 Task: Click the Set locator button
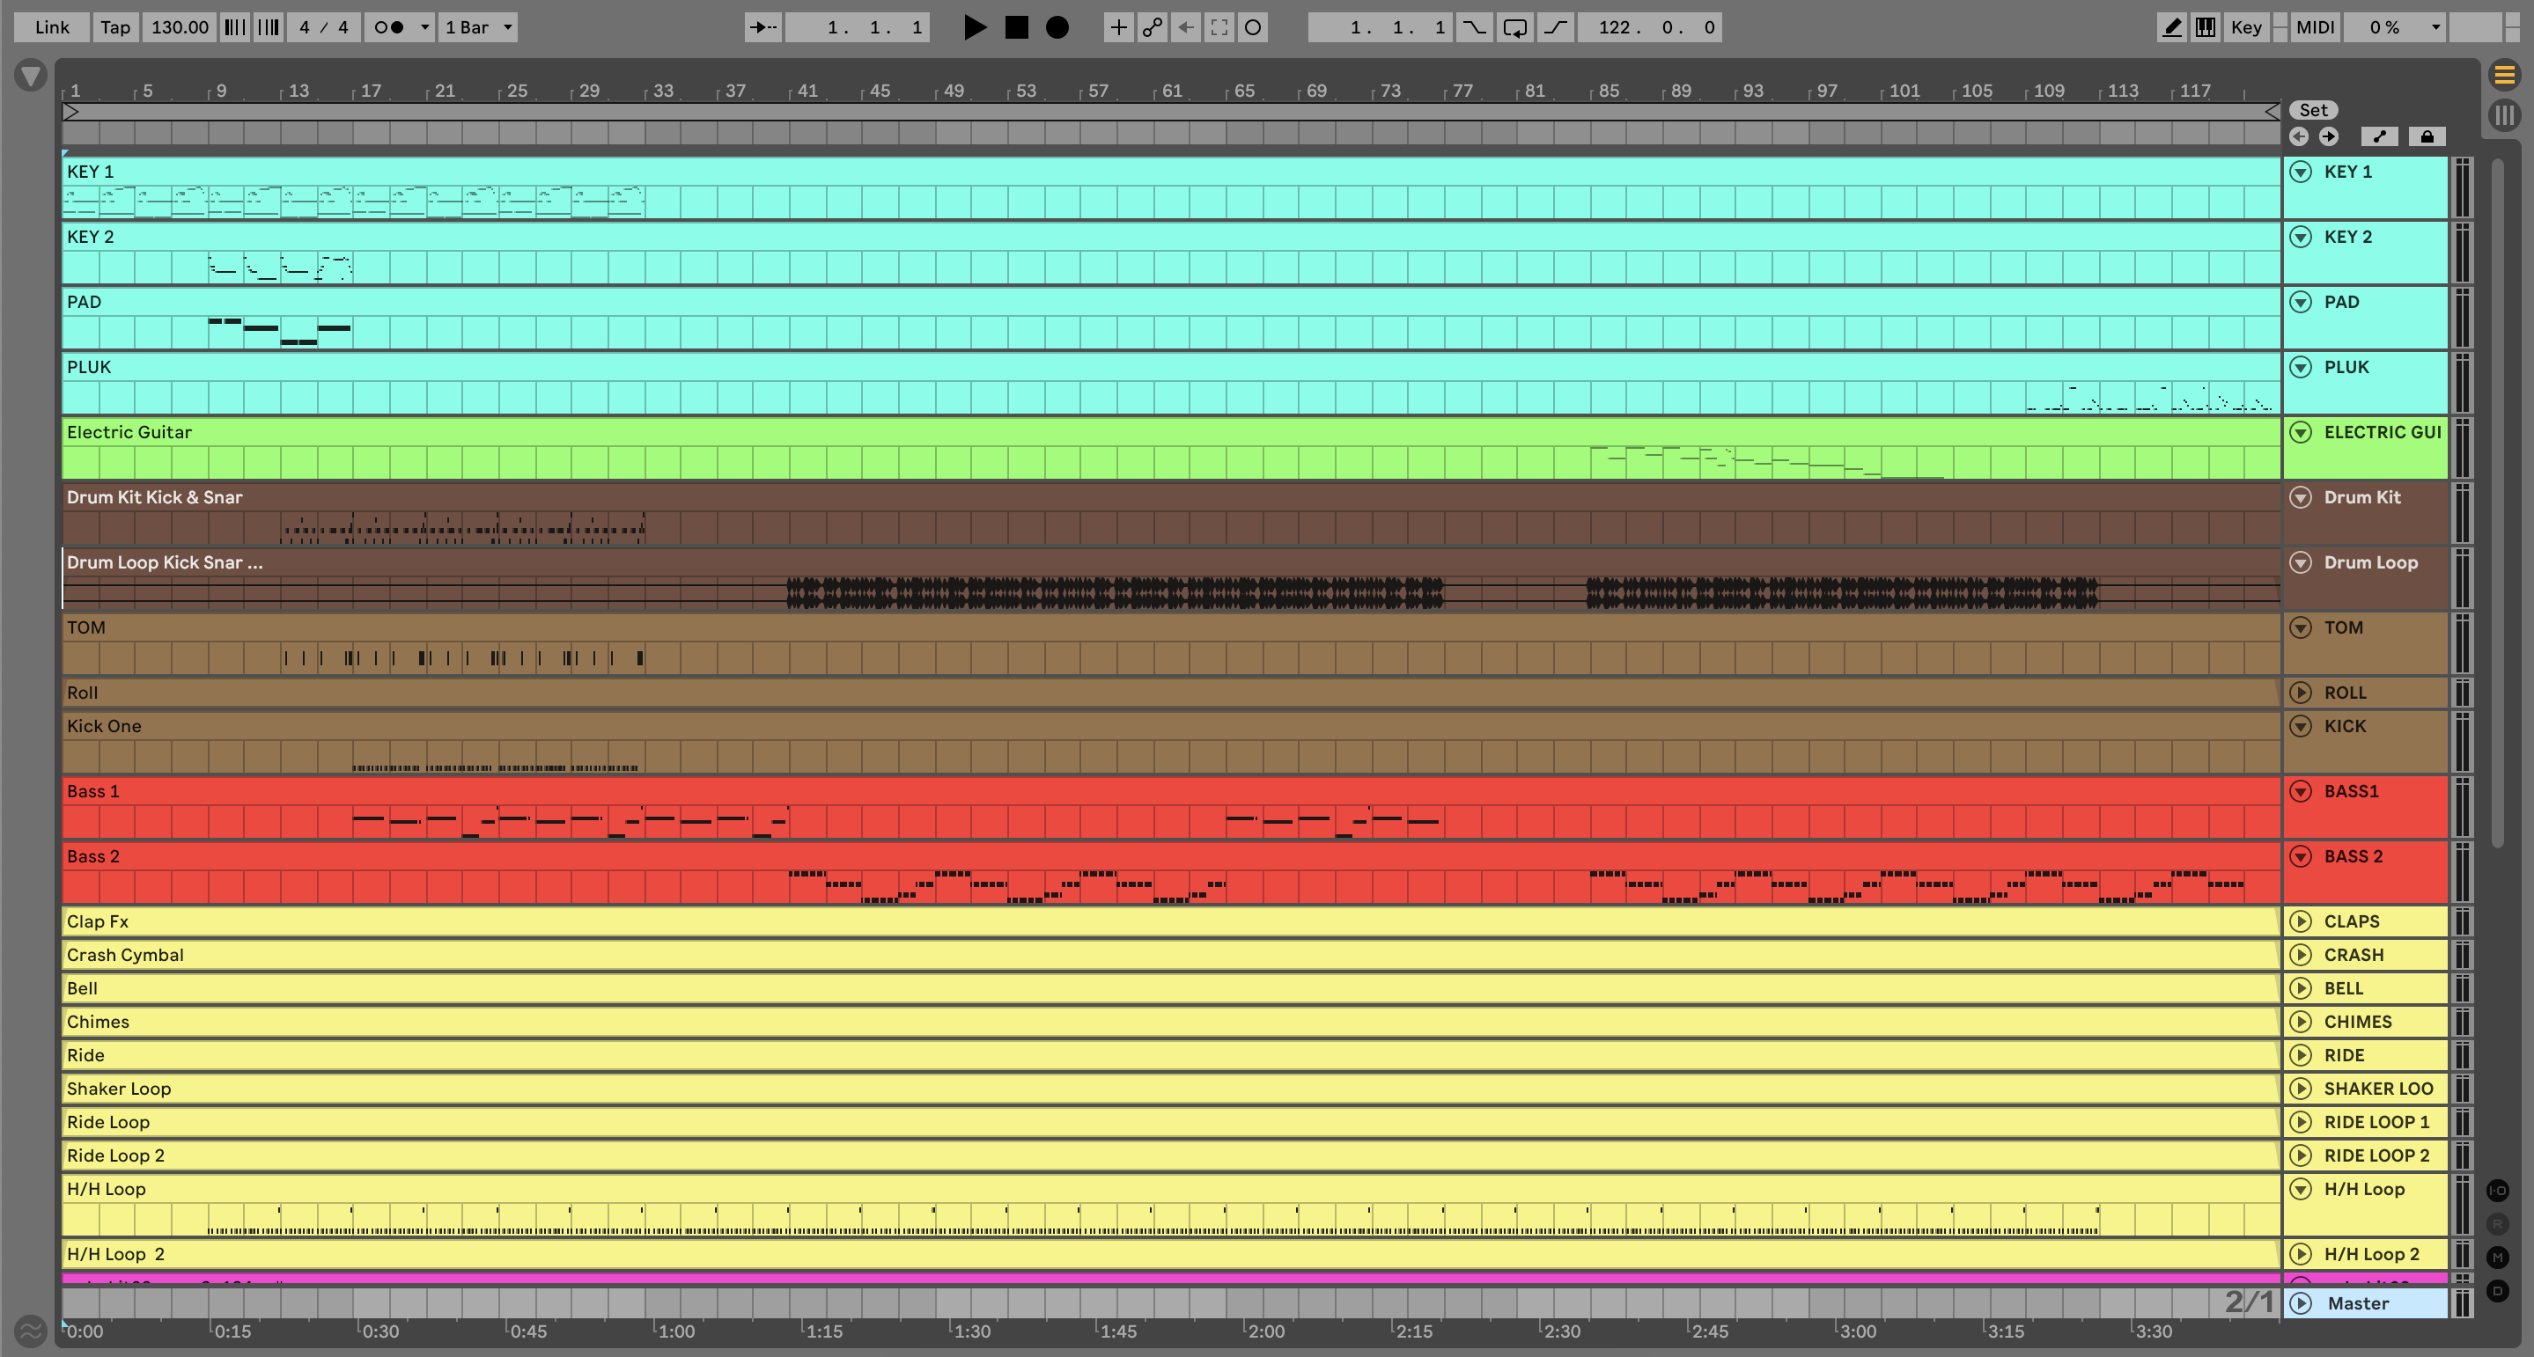click(2313, 110)
